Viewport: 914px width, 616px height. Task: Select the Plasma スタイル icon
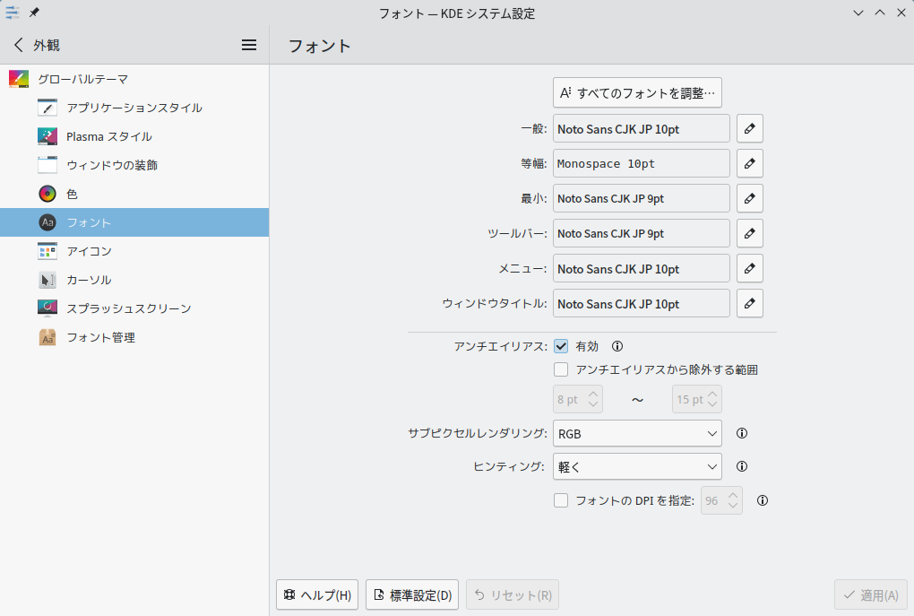(x=47, y=136)
